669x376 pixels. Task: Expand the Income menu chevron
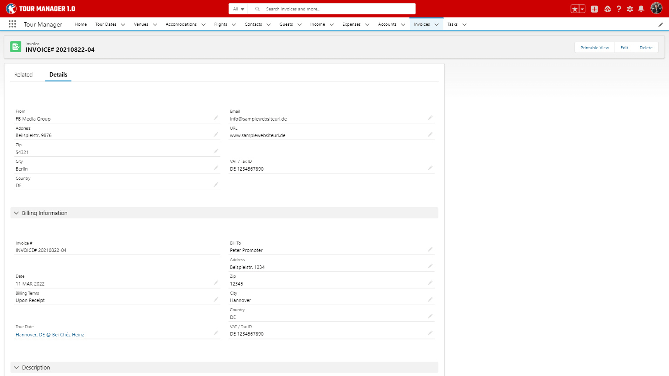[x=331, y=25]
